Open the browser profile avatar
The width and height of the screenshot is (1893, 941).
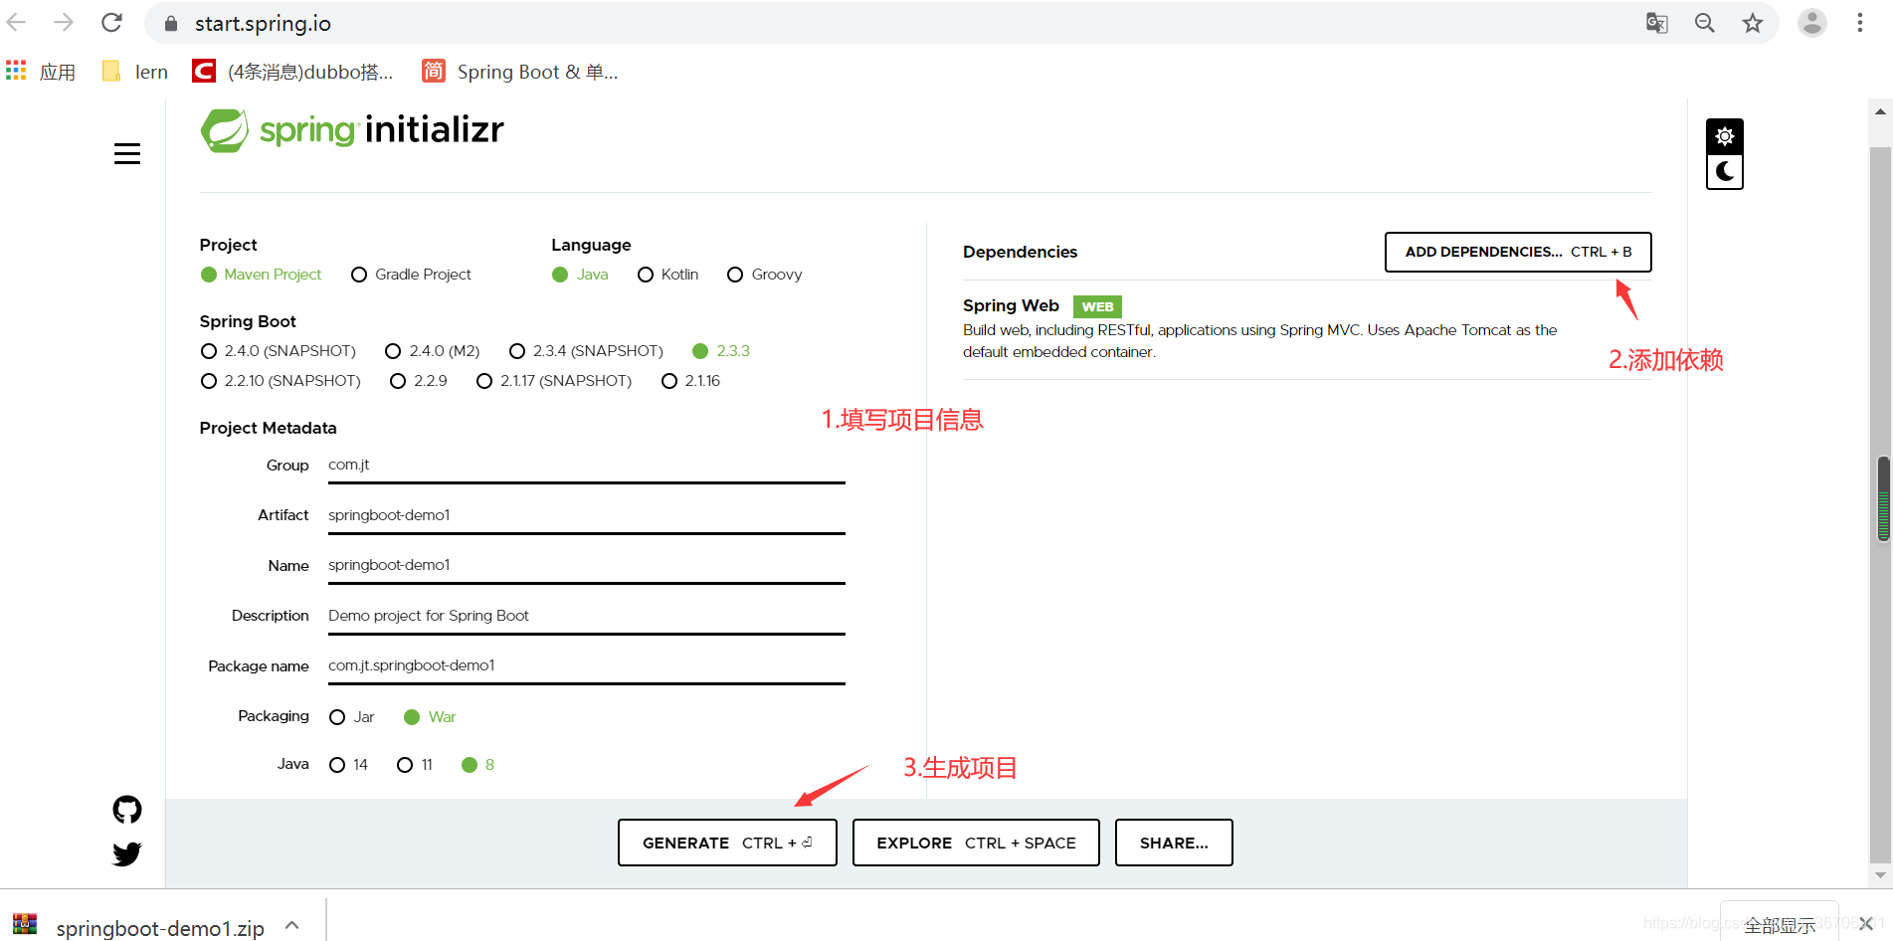(1811, 23)
